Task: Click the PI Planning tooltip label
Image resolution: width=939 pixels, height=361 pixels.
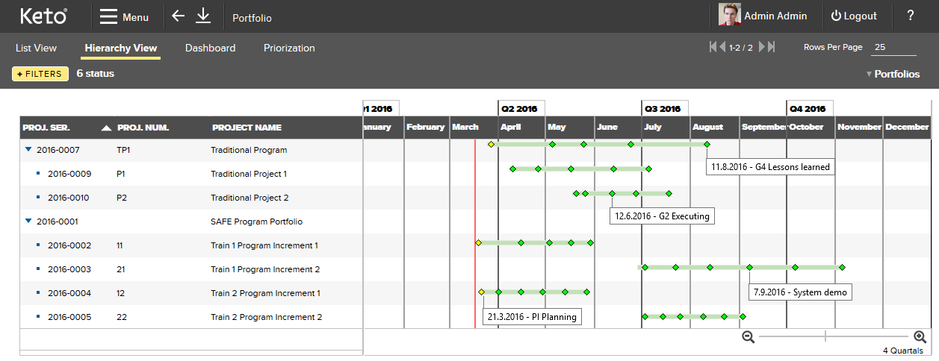Action: pyautogui.click(x=532, y=316)
